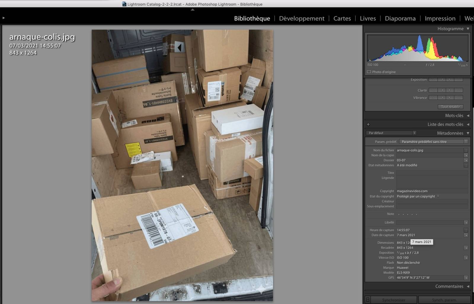This screenshot has height=304, width=474.
Task: Open the Par défaut metadata view dropdown
Action: coord(391,133)
